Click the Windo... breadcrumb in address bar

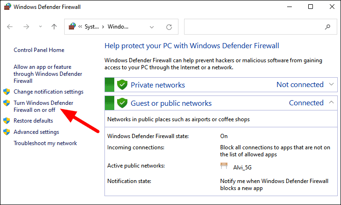point(118,27)
